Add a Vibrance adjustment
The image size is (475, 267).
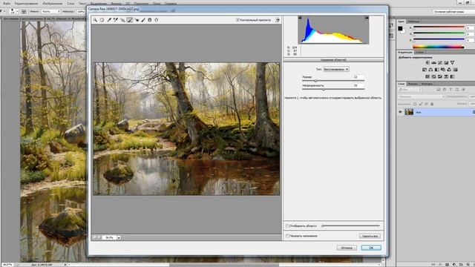452,62
